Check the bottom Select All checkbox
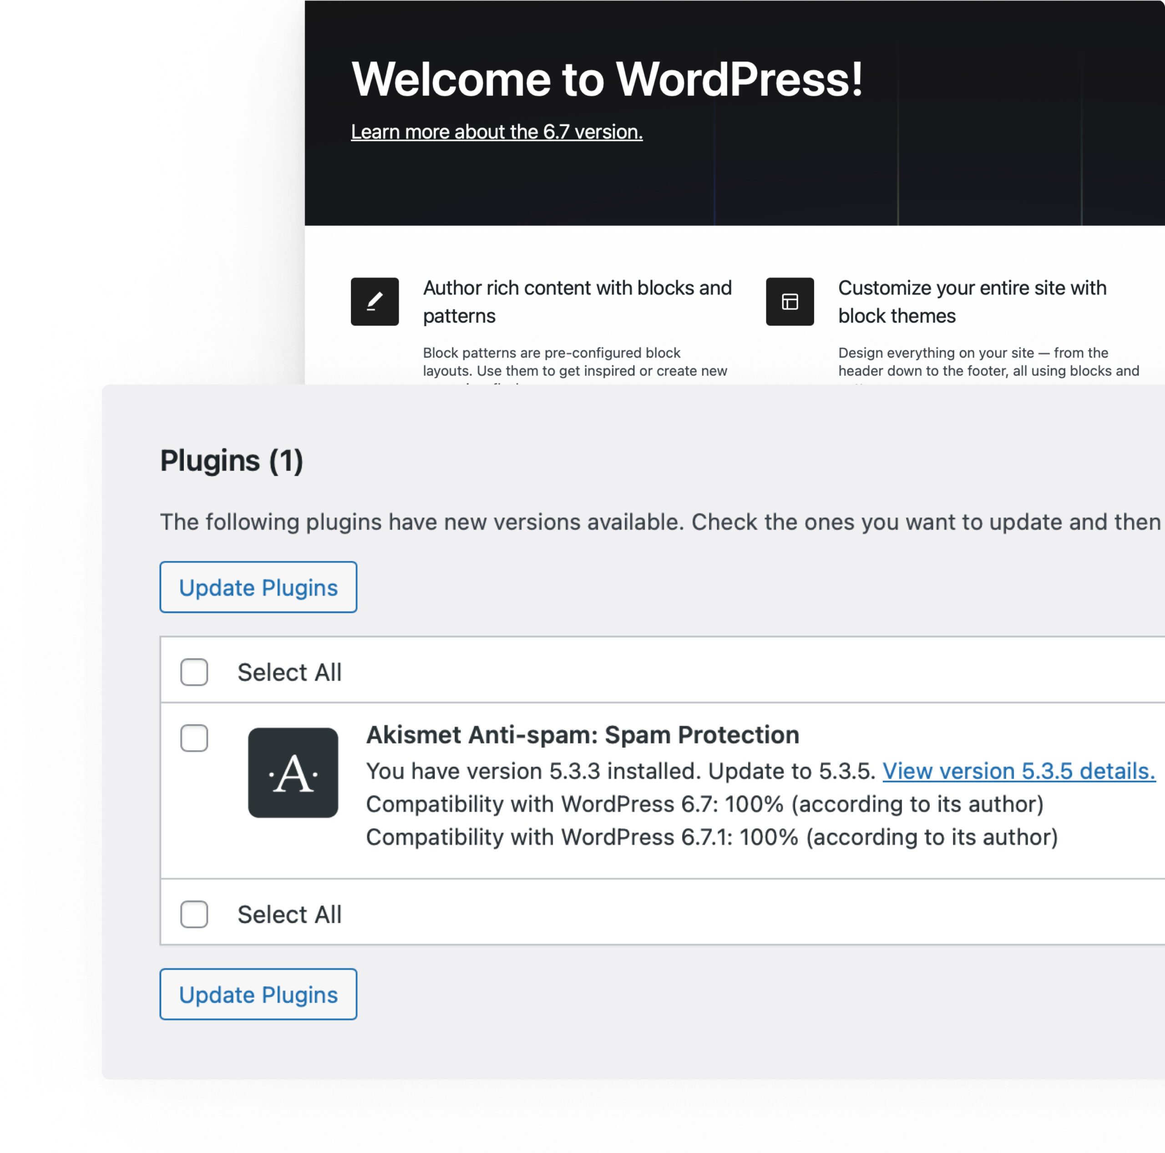Image resolution: width=1165 pixels, height=1153 pixels. pos(194,914)
